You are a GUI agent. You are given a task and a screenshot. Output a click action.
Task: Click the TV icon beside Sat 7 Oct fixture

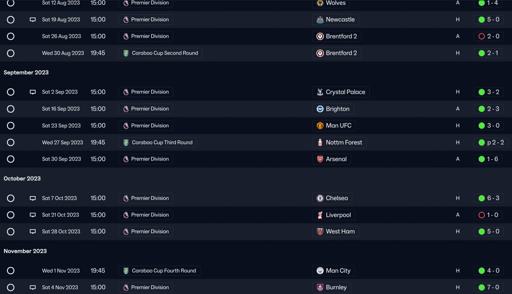click(x=33, y=198)
